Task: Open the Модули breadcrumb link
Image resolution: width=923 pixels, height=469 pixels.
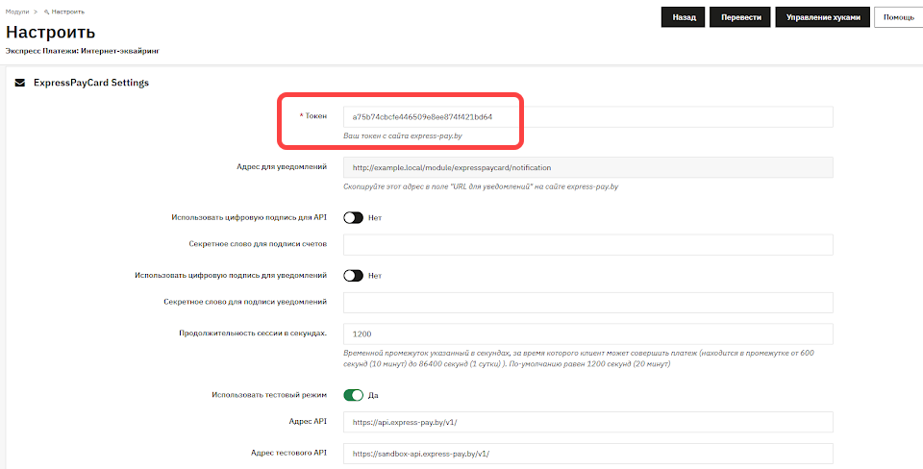Action: pyautogui.click(x=17, y=12)
